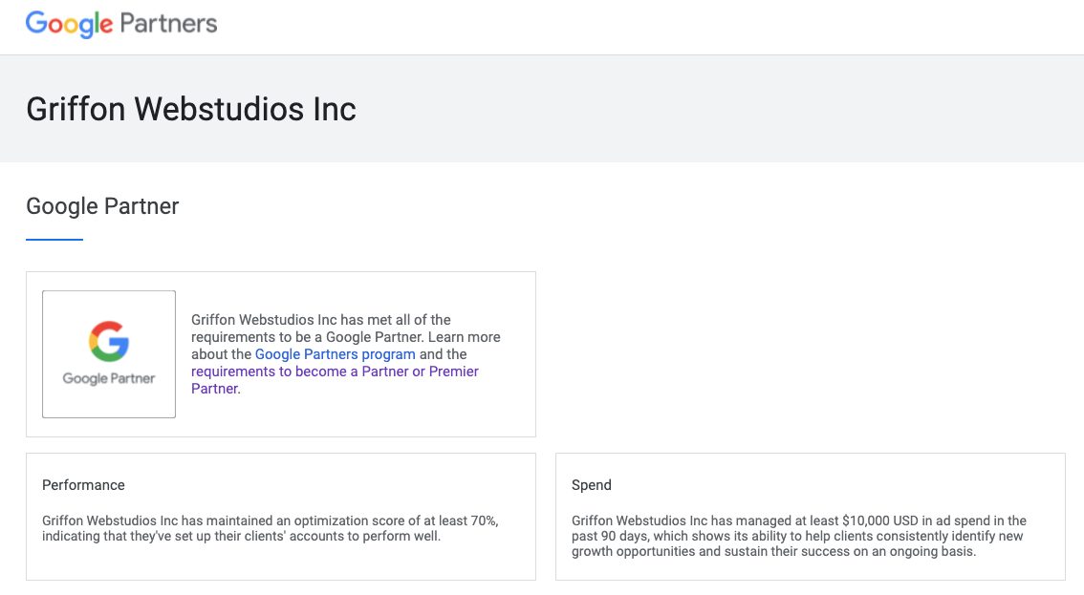The image size is (1084, 595).
Task: Click the Google Partners logo in header
Action: point(121,24)
